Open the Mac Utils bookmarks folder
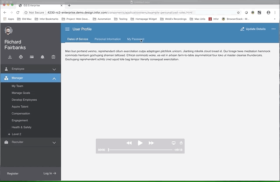 197,19
